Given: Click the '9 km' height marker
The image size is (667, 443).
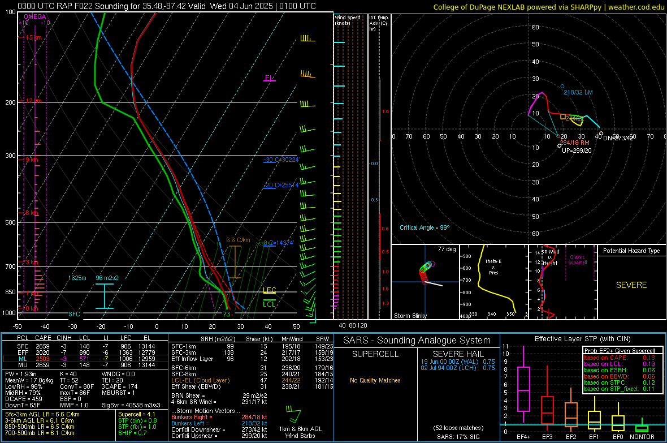Looking at the screenshot, I should click(32, 160).
